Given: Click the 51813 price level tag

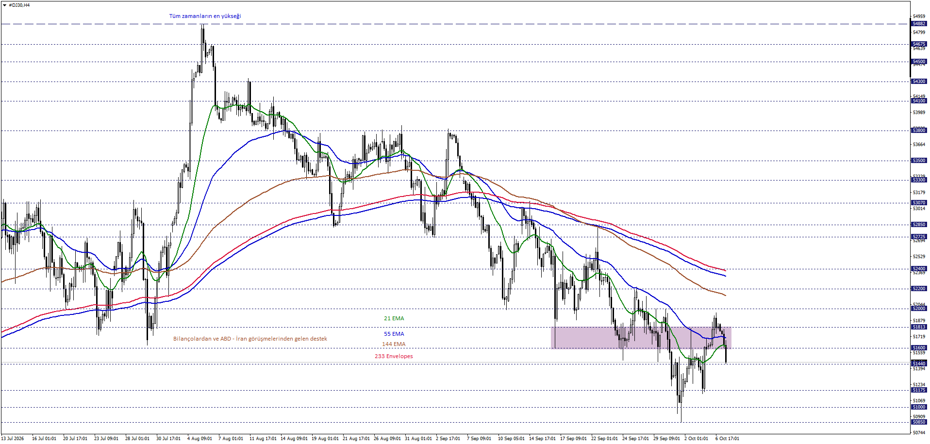Looking at the screenshot, I should [919, 327].
